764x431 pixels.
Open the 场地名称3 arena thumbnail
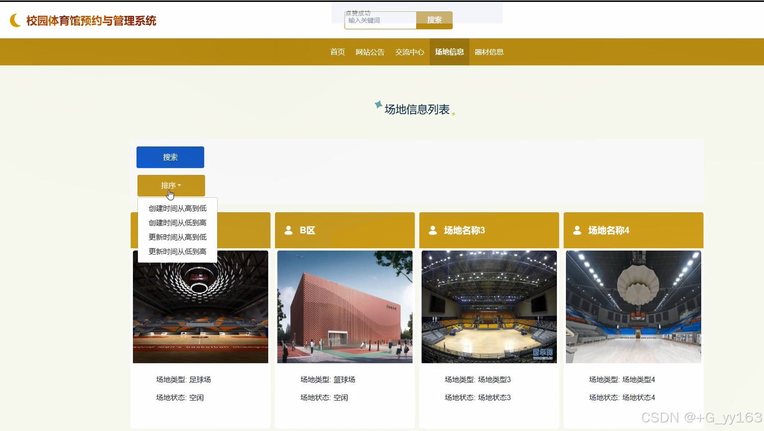pyautogui.click(x=489, y=307)
